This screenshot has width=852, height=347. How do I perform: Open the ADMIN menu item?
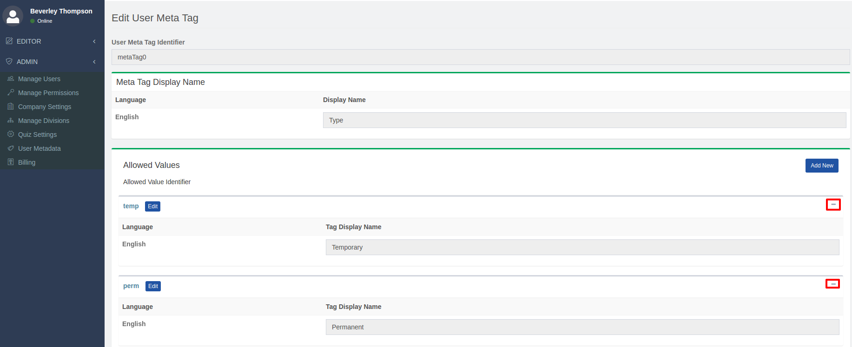click(x=27, y=62)
